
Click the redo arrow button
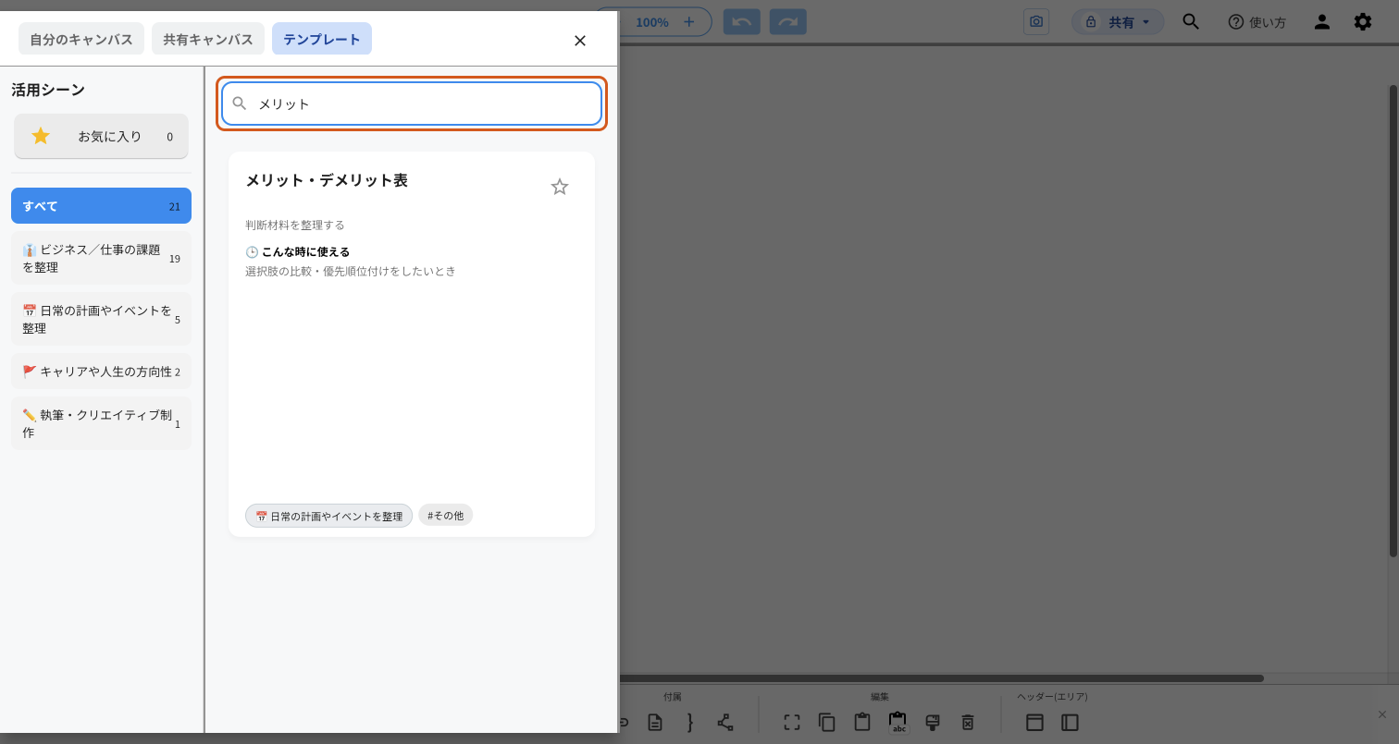click(787, 22)
